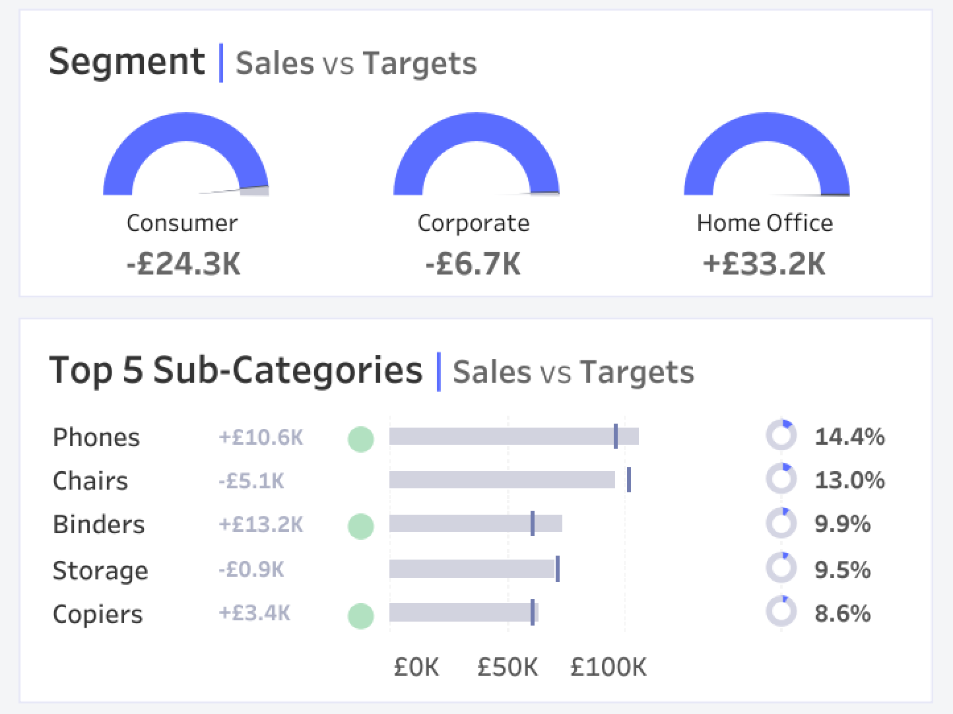Screen dimensions: 953x714
Task: Click the donut icon next to 14.4%
Action: [x=781, y=436]
